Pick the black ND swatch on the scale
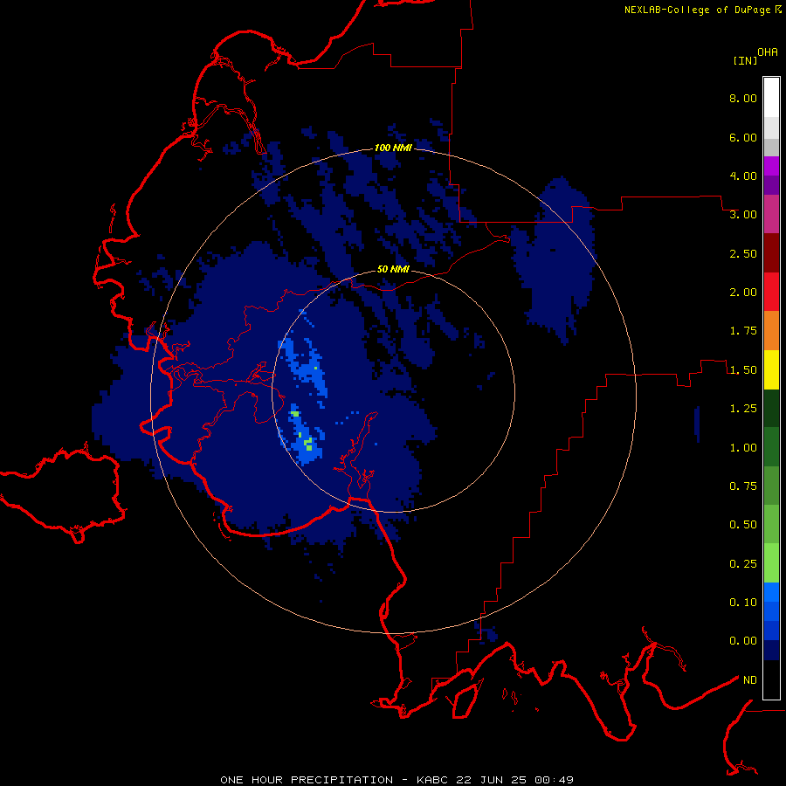Viewport: 786px width, 786px height. [771, 679]
